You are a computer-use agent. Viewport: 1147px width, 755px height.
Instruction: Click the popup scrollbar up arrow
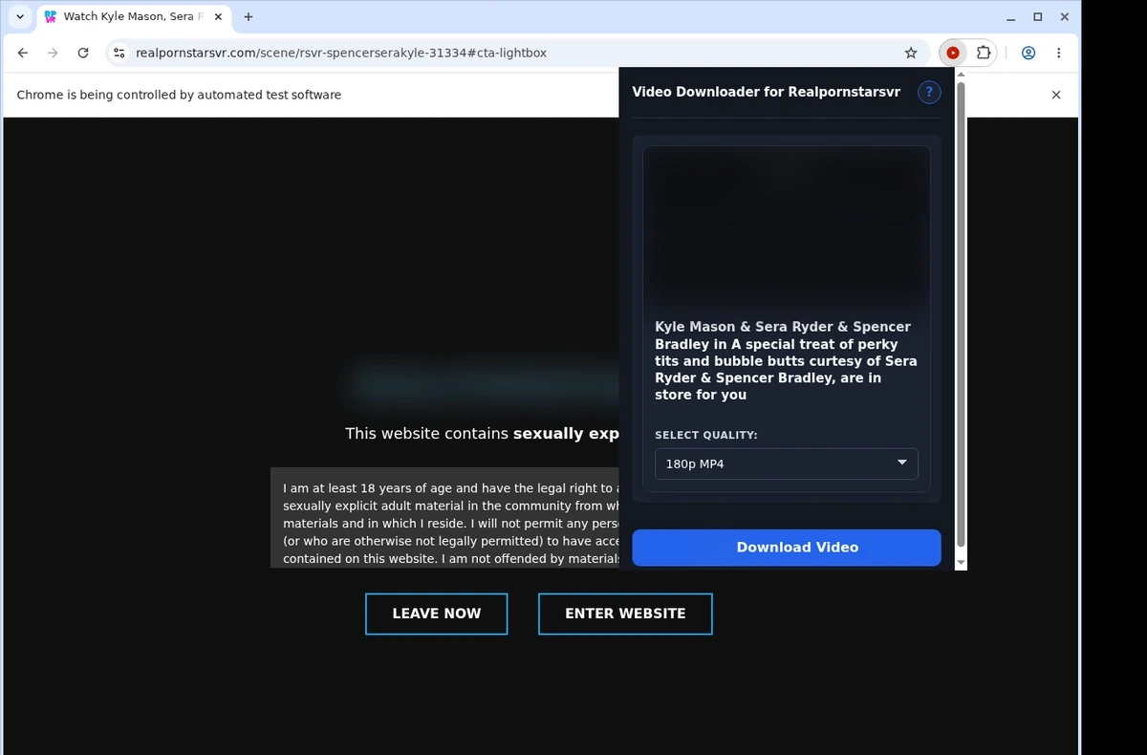click(x=961, y=74)
